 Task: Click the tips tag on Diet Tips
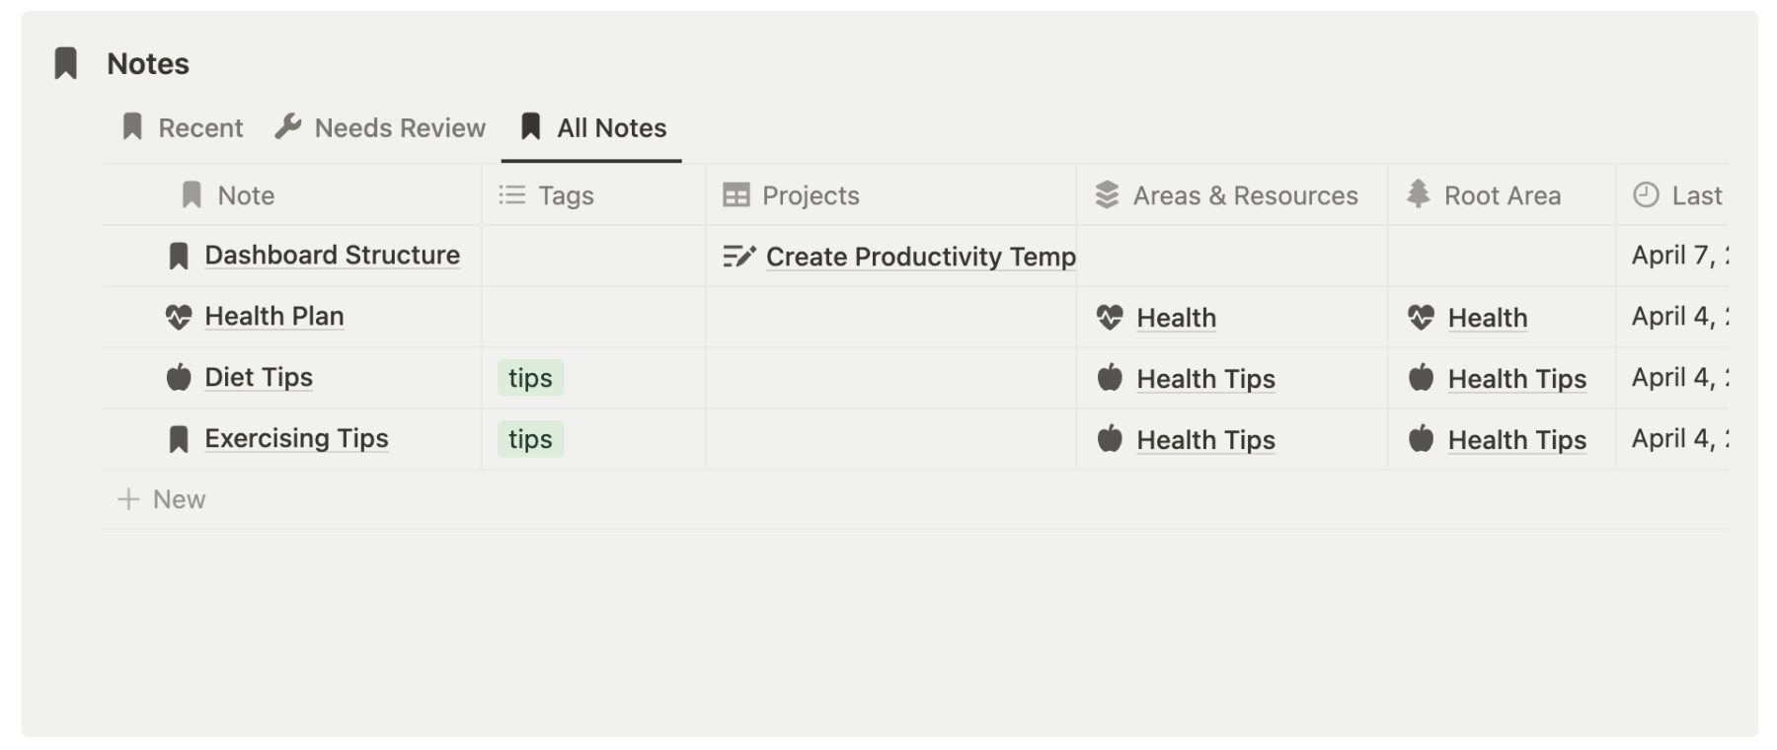point(530,378)
